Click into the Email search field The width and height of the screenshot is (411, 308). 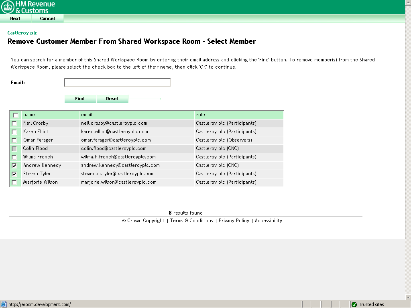[117, 83]
